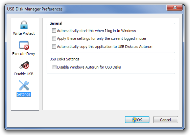Image resolution: width=190 pixels, height=135 pixels.
Task: Select the Settings tools icon
Action: click(24, 85)
